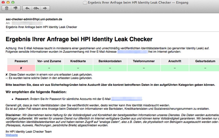Click subject line below An: field

click(x=41, y=27)
